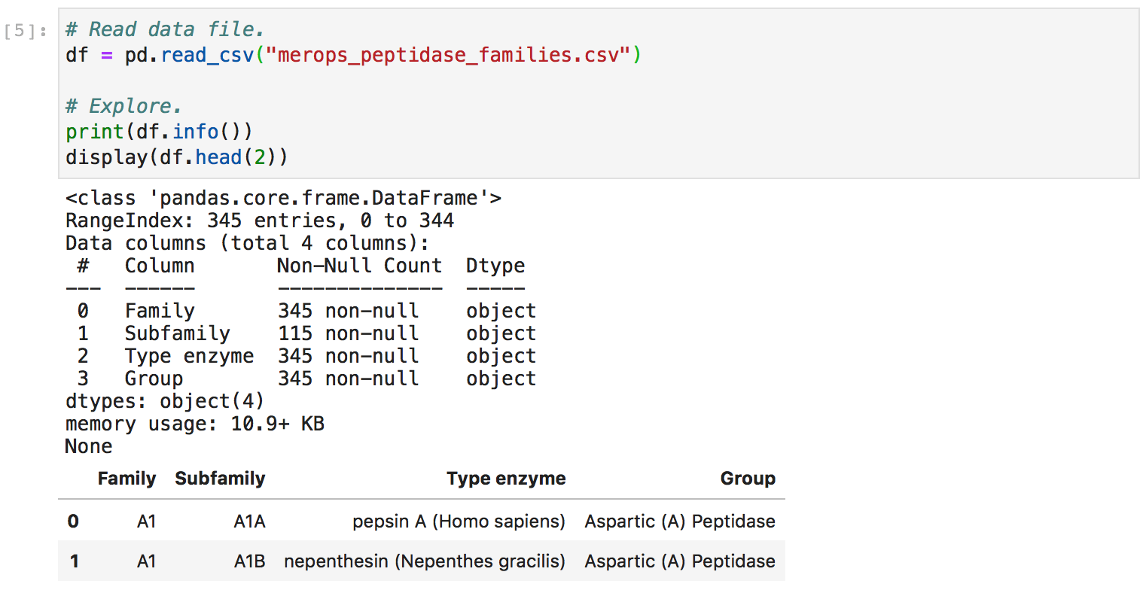
Task: Place cursor on the print(df.info()) line
Action: [x=159, y=132]
